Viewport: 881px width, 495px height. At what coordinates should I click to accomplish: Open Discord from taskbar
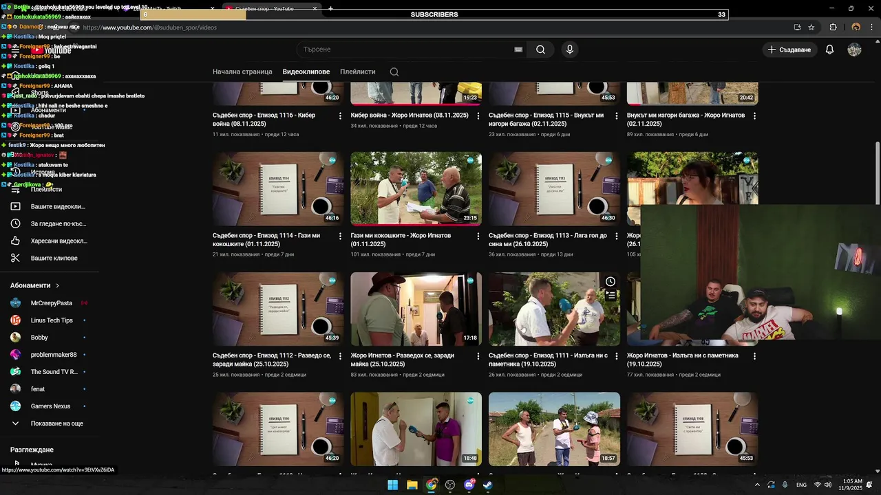coord(469,485)
